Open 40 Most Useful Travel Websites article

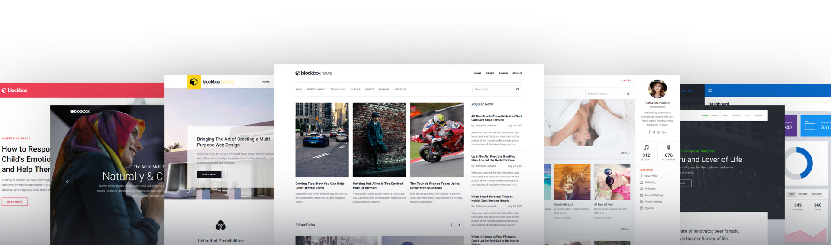point(496,118)
